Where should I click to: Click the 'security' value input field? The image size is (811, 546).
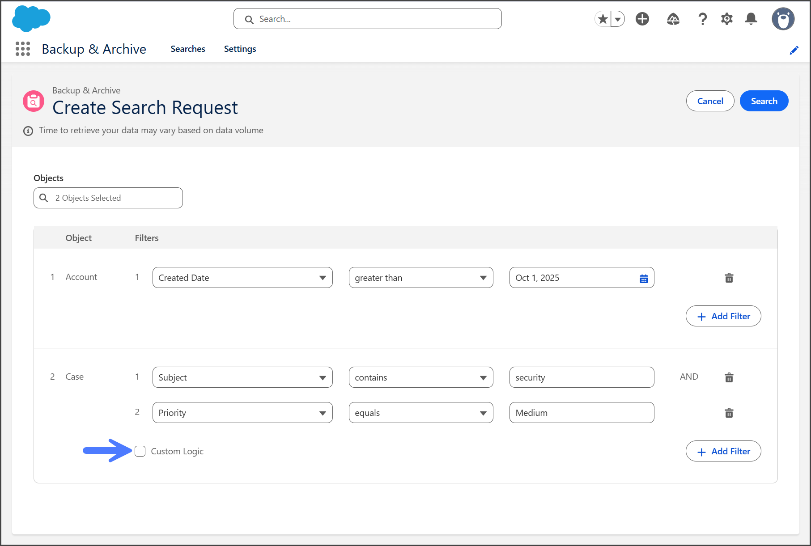[581, 377]
